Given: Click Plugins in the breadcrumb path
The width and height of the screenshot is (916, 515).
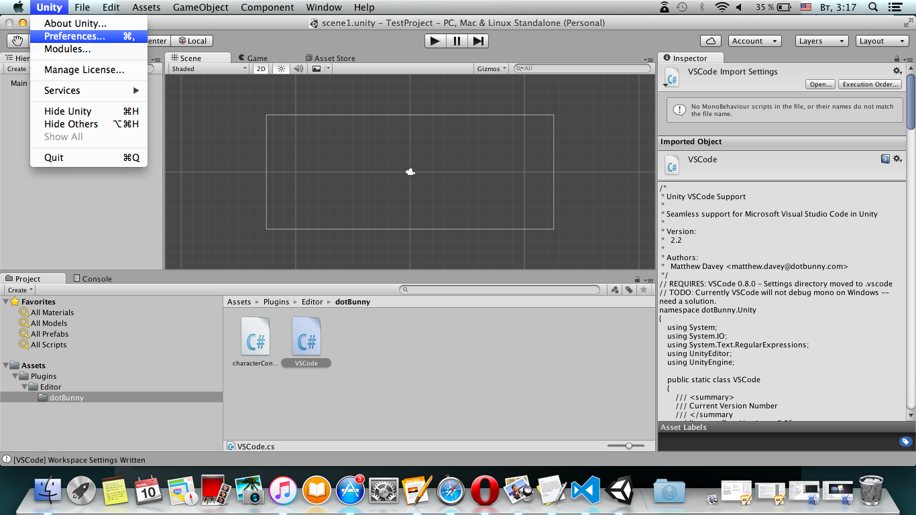Looking at the screenshot, I should [276, 302].
